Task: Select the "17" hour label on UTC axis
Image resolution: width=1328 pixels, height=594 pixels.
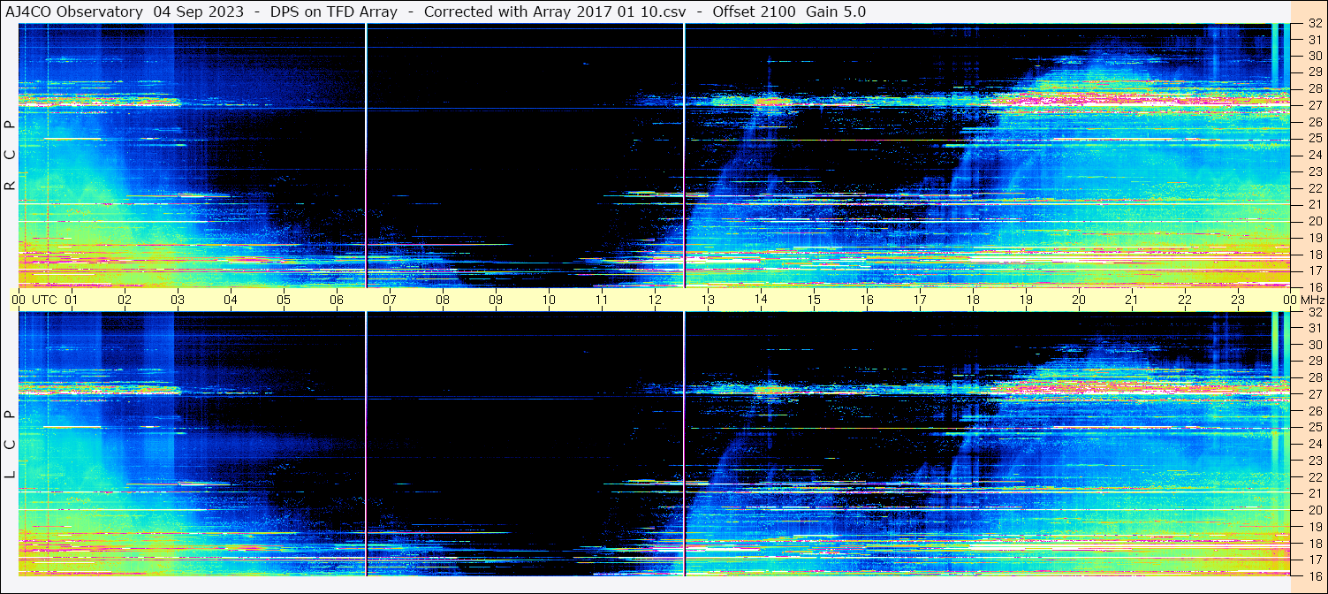Action: coord(920,300)
